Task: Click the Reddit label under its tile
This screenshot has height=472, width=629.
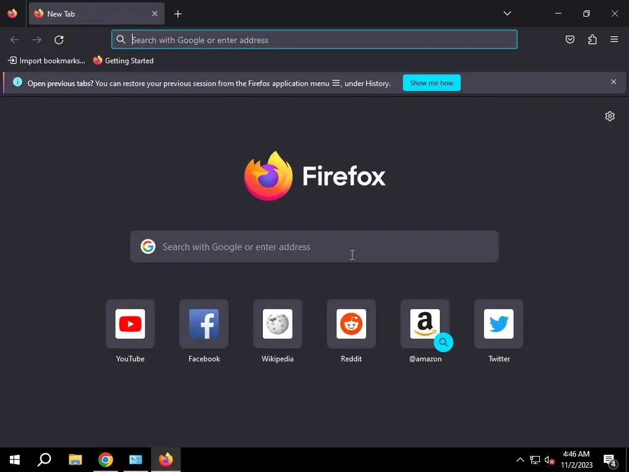Action: coord(351,359)
